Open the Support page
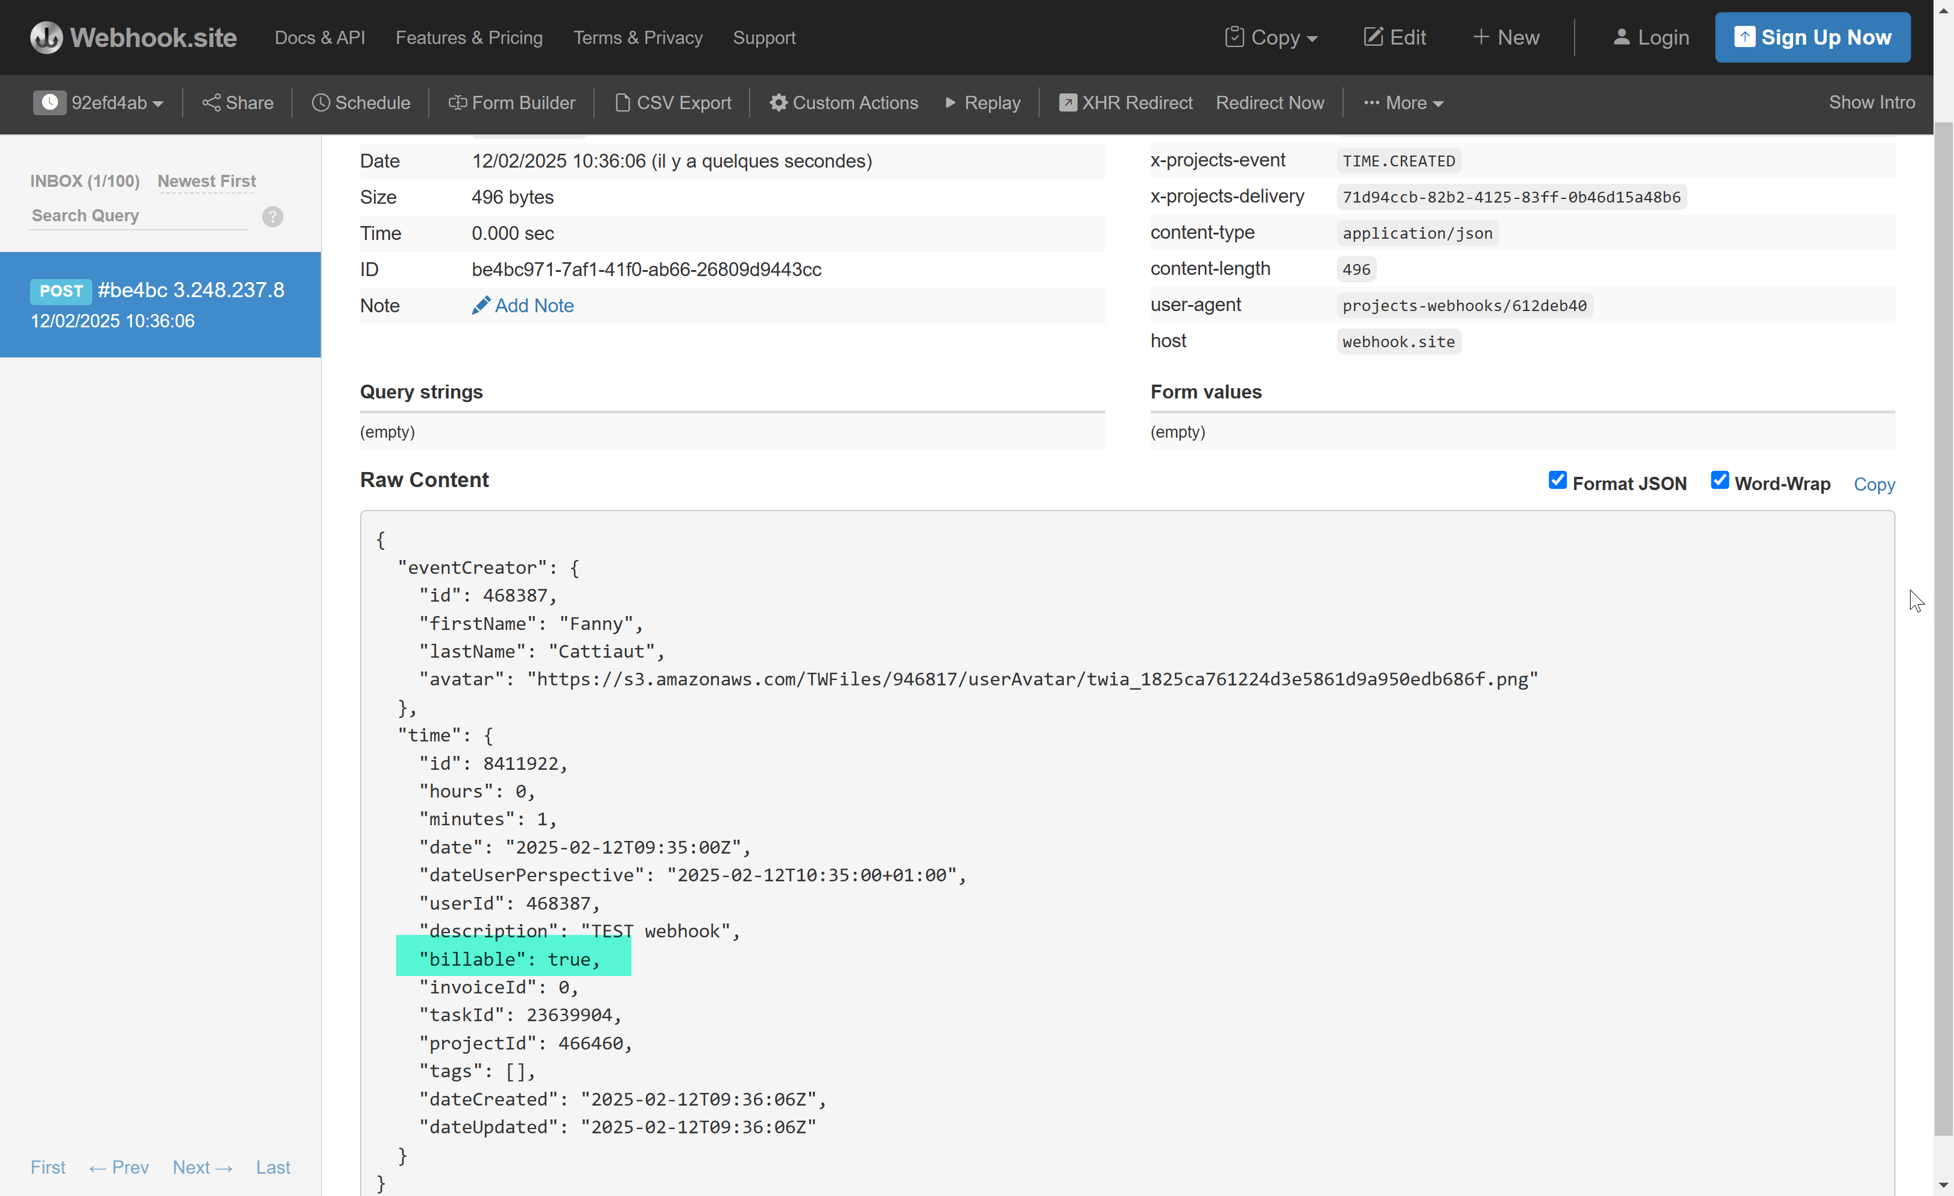Screen dimensions: 1954x1196 tap(764, 37)
